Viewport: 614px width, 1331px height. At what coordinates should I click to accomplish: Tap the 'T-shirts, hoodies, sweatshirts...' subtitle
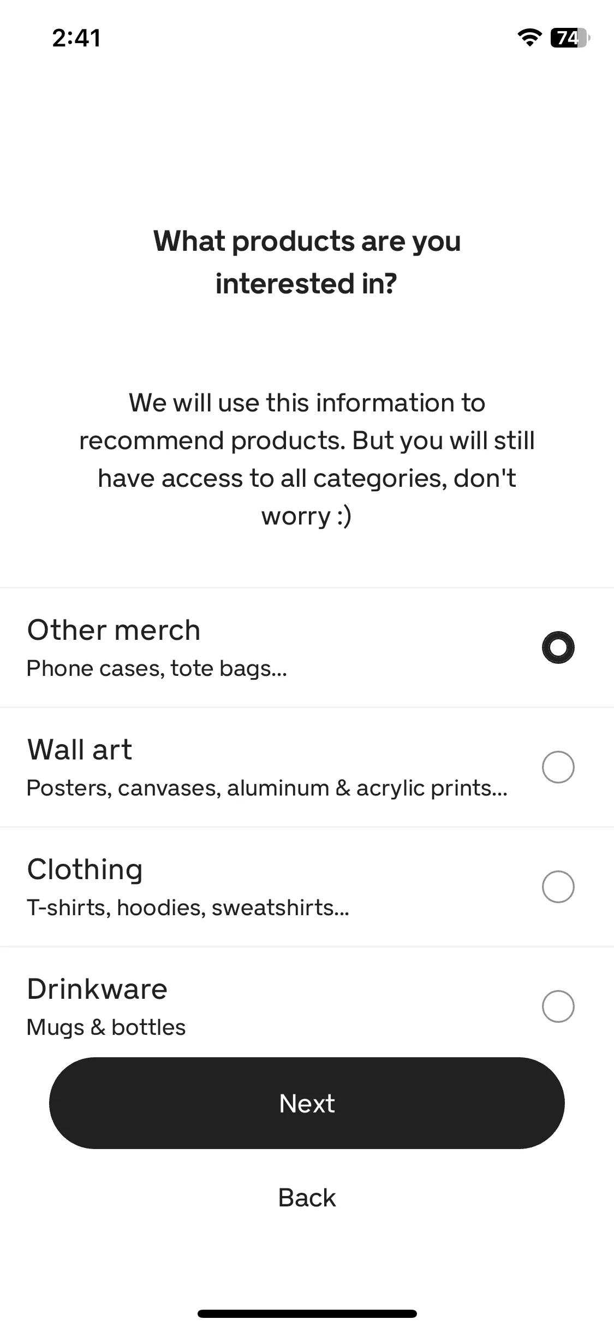click(x=188, y=908)
